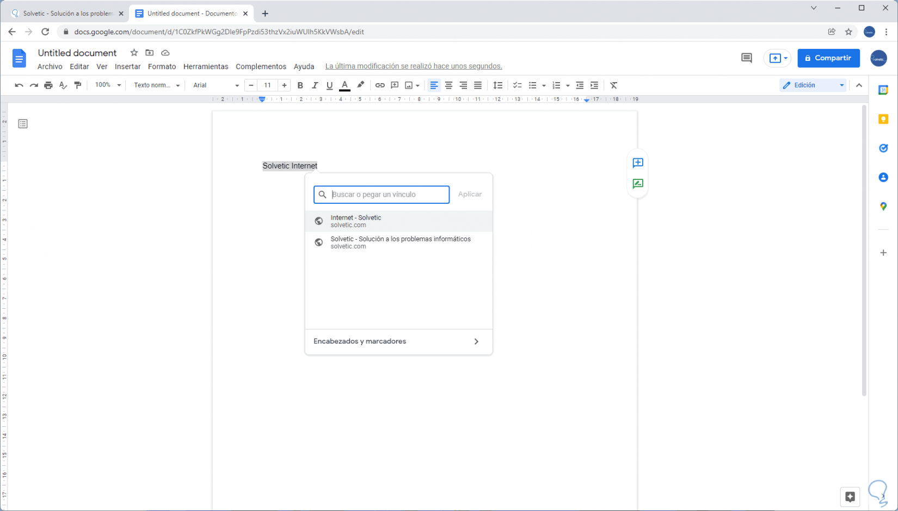Check the cloud save status icon
Screen dimensions: 898x511
point(165,53)
